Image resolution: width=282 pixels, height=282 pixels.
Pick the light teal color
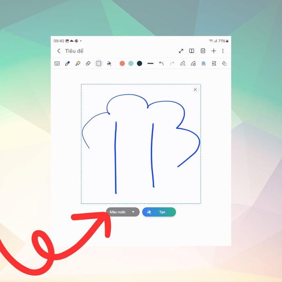pos(131,63)
